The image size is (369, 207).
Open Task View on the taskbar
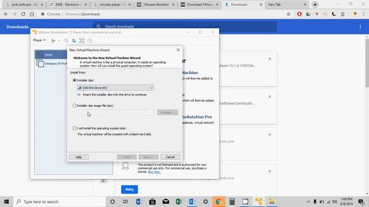[x=126, y=202]
